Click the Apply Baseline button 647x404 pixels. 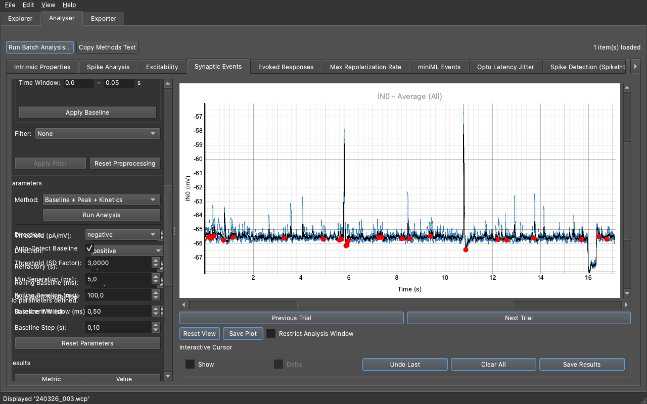(87, 113)
